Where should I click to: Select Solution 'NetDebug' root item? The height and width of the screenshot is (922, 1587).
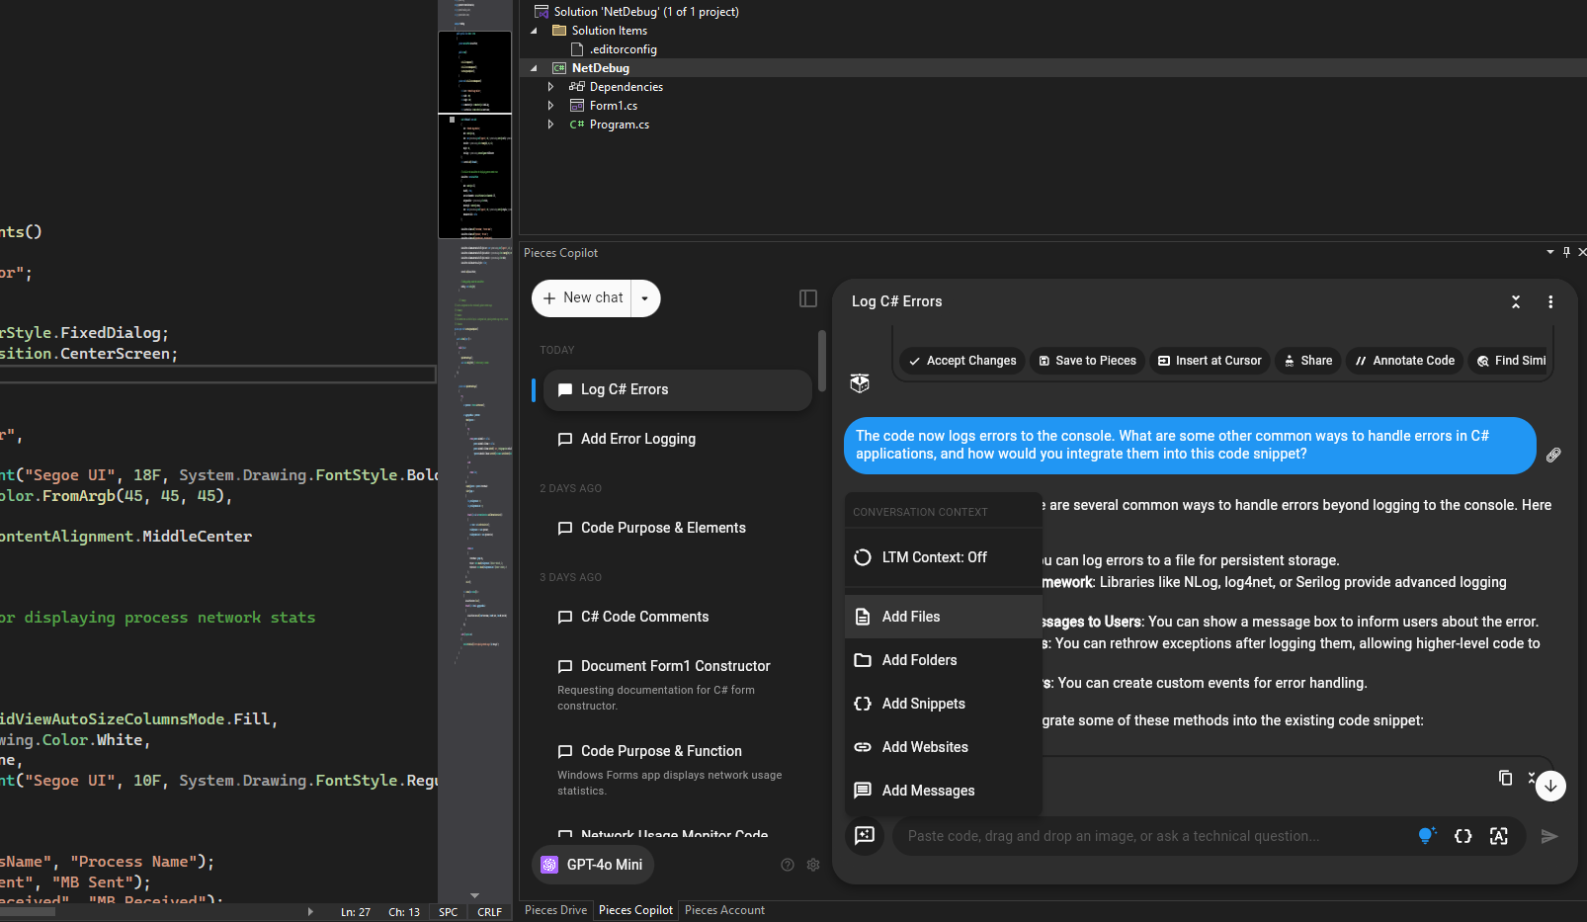pos(646,12)
